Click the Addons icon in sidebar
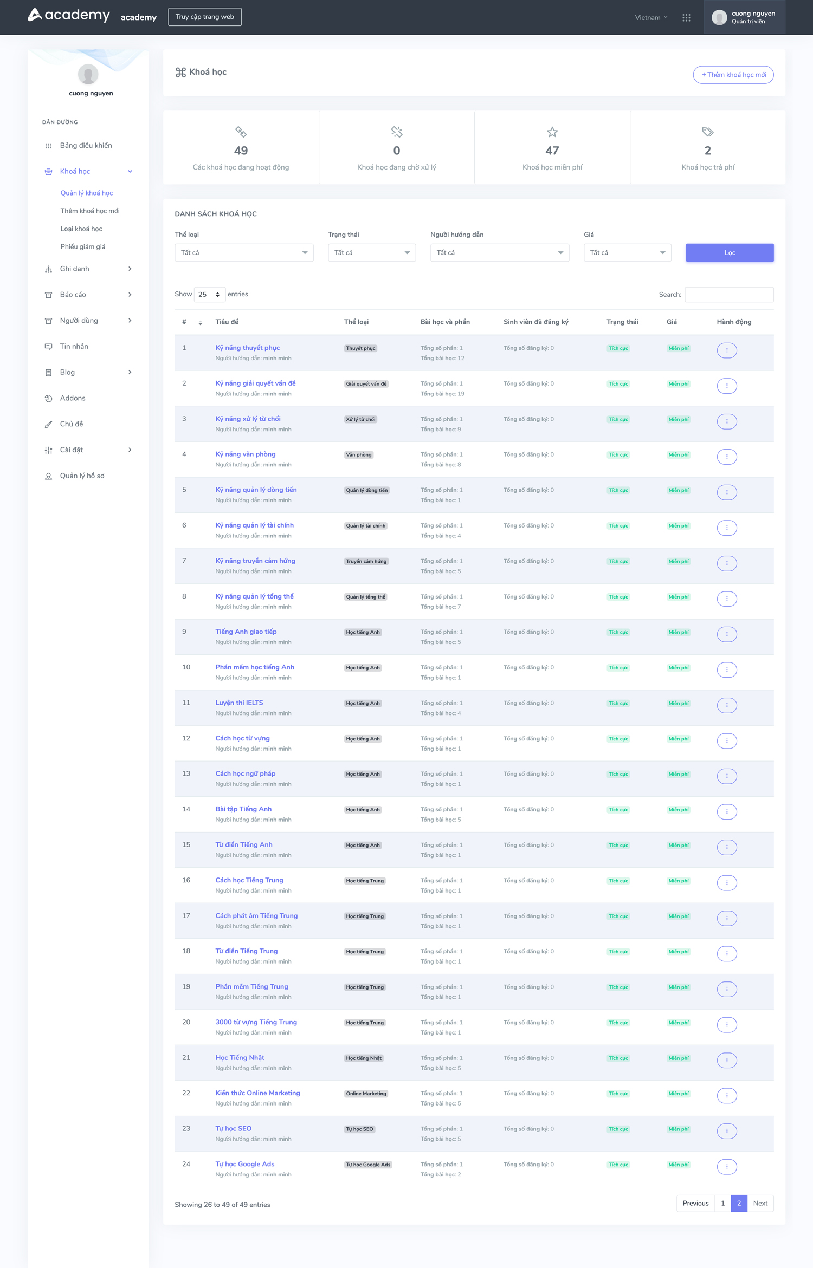This screenshot has height=1268, width=813. tap(48, 399)
